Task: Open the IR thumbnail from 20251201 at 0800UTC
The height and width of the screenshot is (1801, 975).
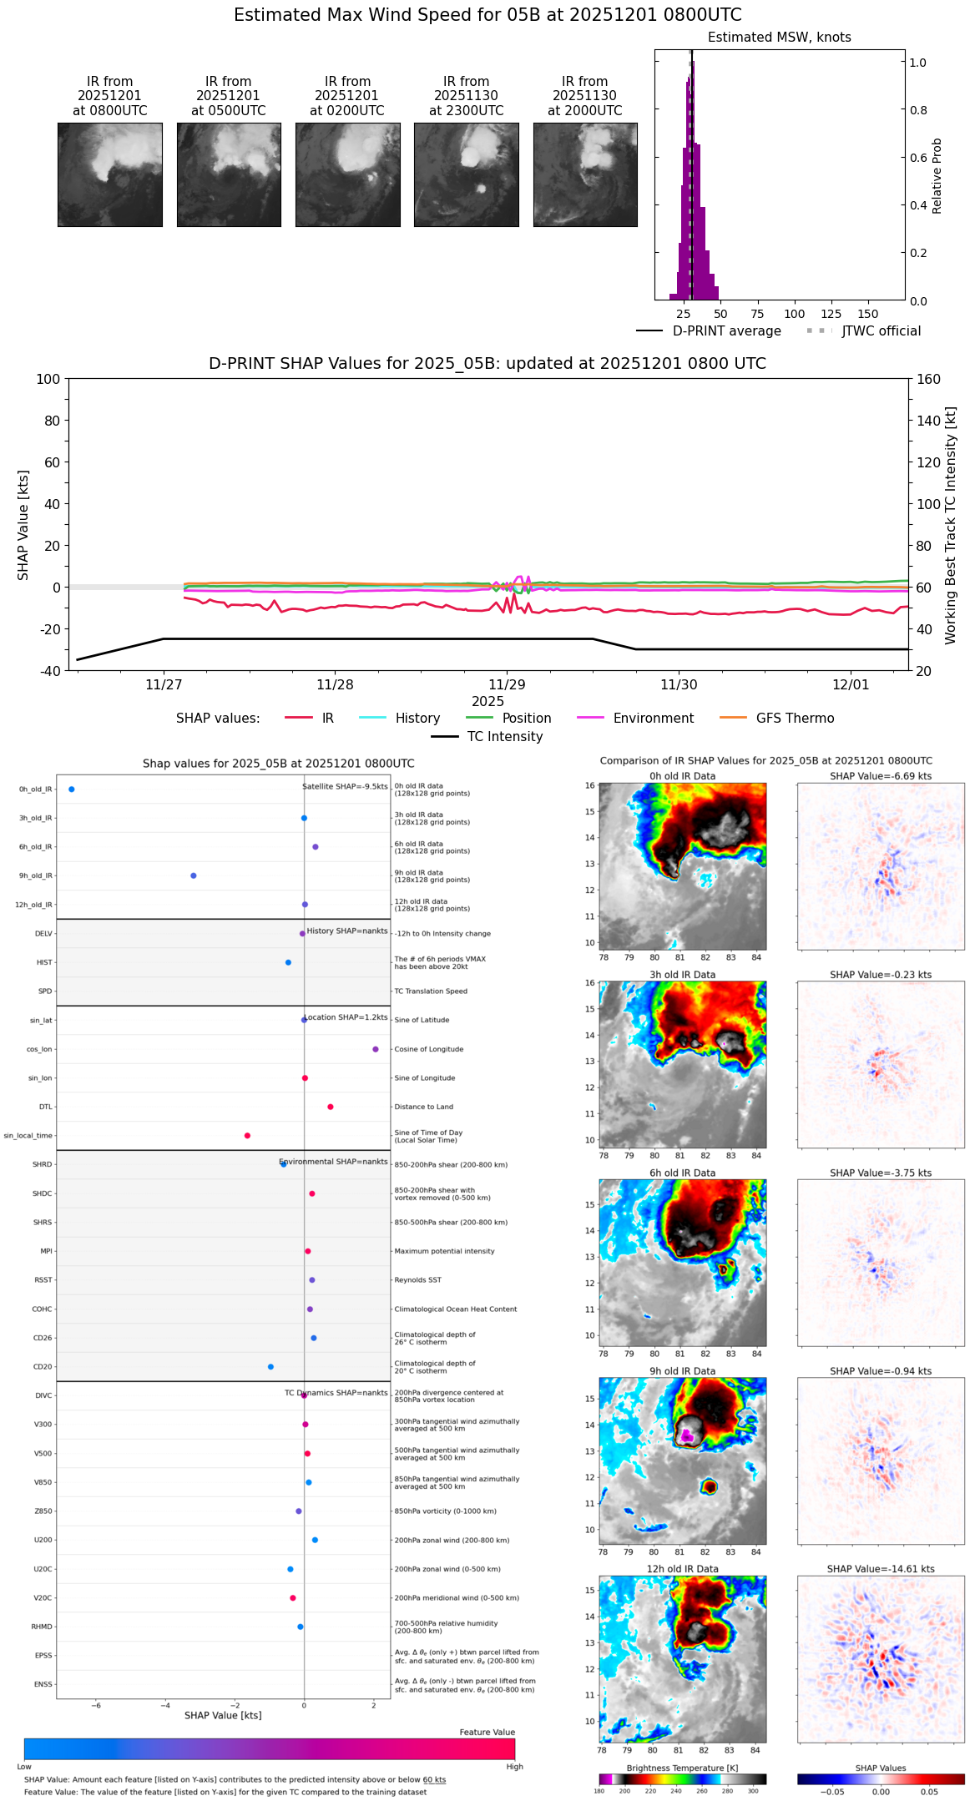Action: click(x=109, y=174)
